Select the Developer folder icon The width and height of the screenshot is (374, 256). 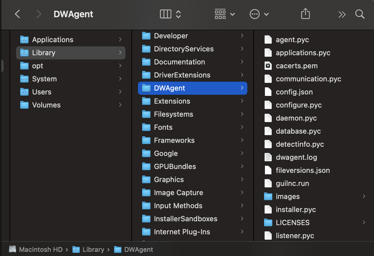[x=146, y=36]
